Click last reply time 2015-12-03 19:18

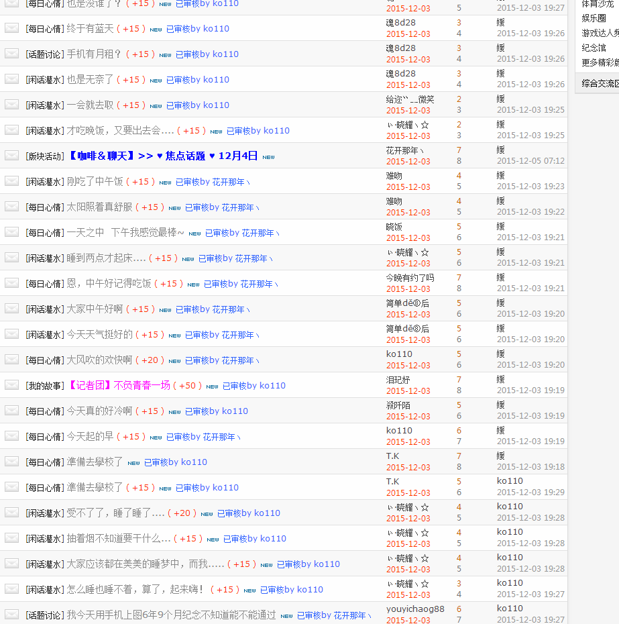tap(530, 466)
